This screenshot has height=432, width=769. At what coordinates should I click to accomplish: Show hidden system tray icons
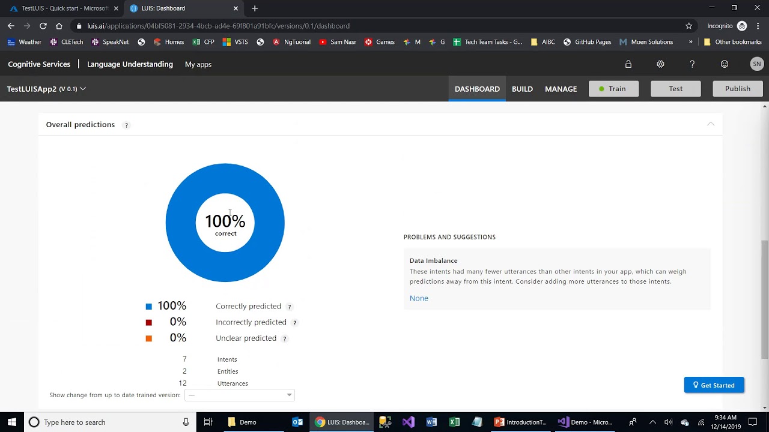pyautogui.click(x=652, y=422)
